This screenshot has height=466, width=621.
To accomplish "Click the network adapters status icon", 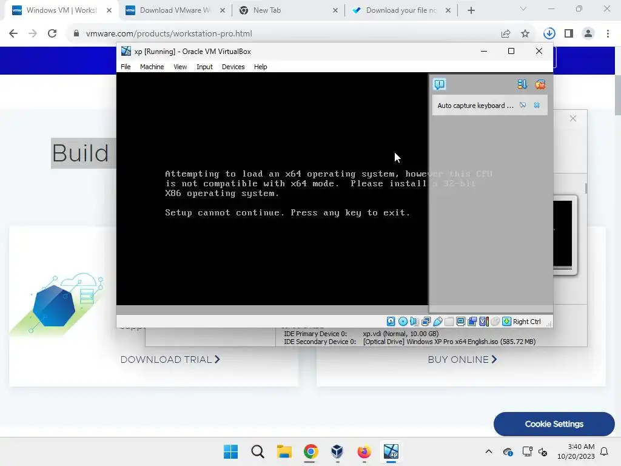I will [x=426, y=322].
